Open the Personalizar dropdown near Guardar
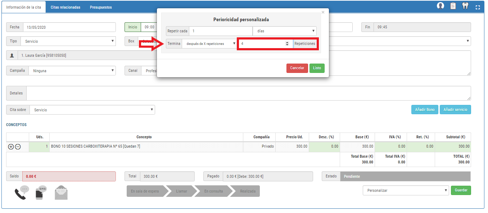 (x=406, y=190)
